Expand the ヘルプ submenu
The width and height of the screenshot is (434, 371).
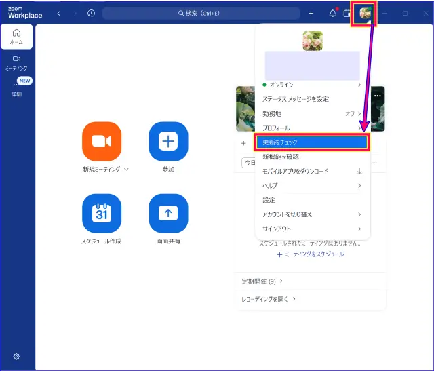pos(312,185)
